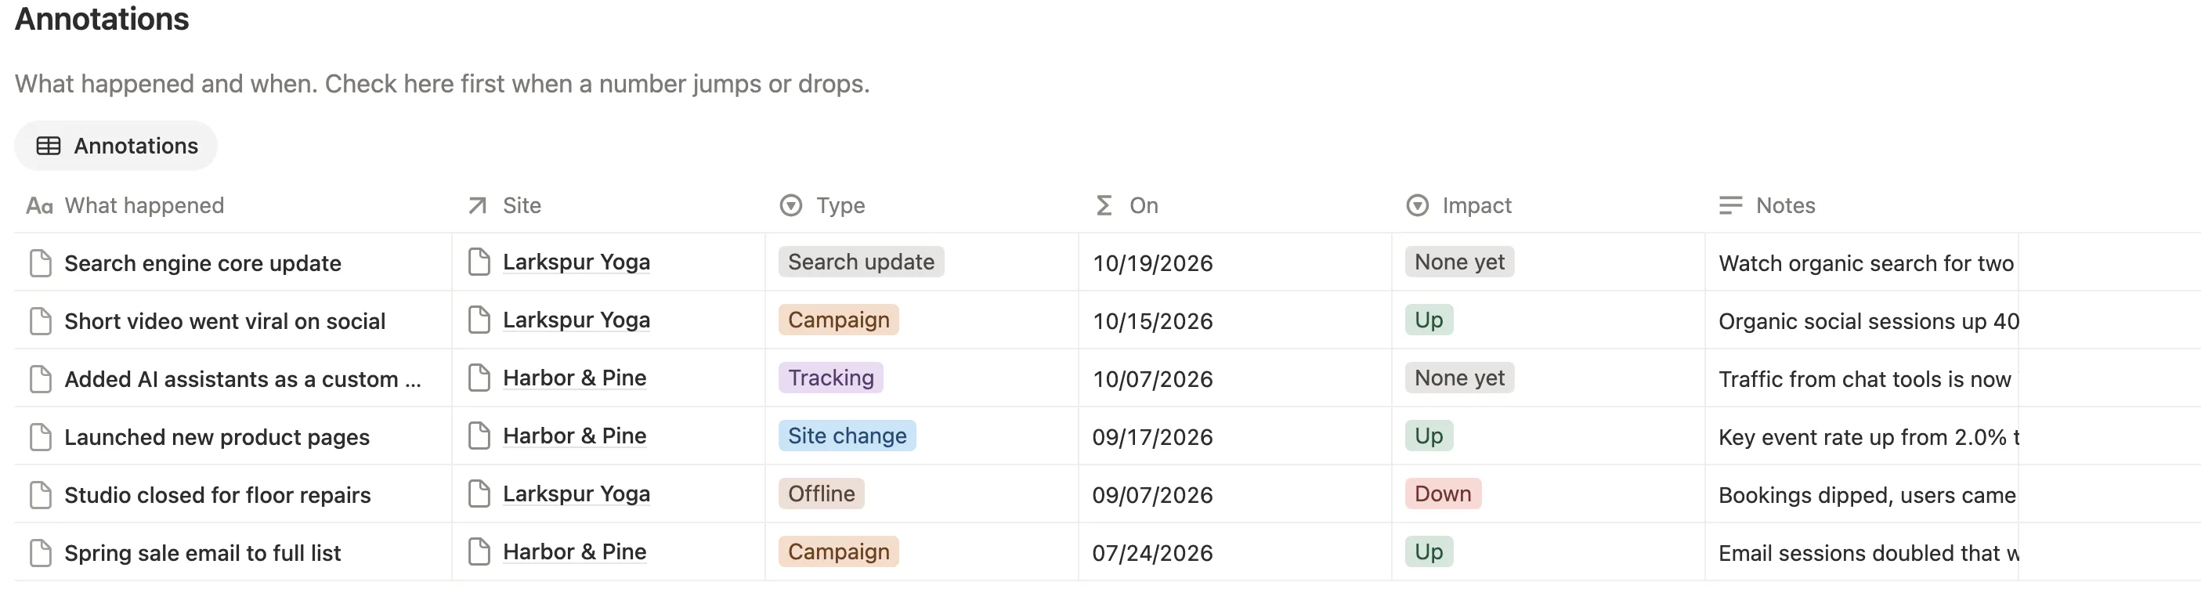The height and width of the screenshot is (611, 2201).
Task: Click the red Down impact tag
Action: click(1443, 494)
